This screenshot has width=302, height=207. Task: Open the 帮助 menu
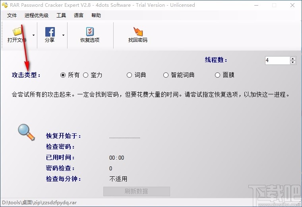[96, 15]
